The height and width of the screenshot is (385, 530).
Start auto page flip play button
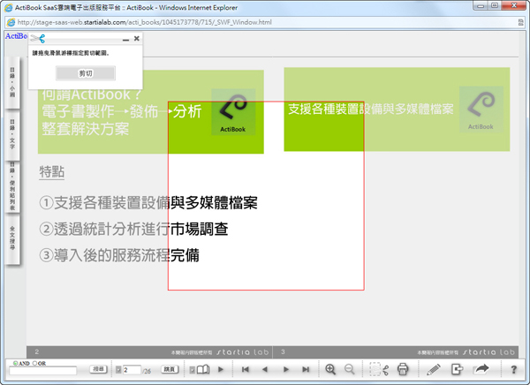(221, 369)
